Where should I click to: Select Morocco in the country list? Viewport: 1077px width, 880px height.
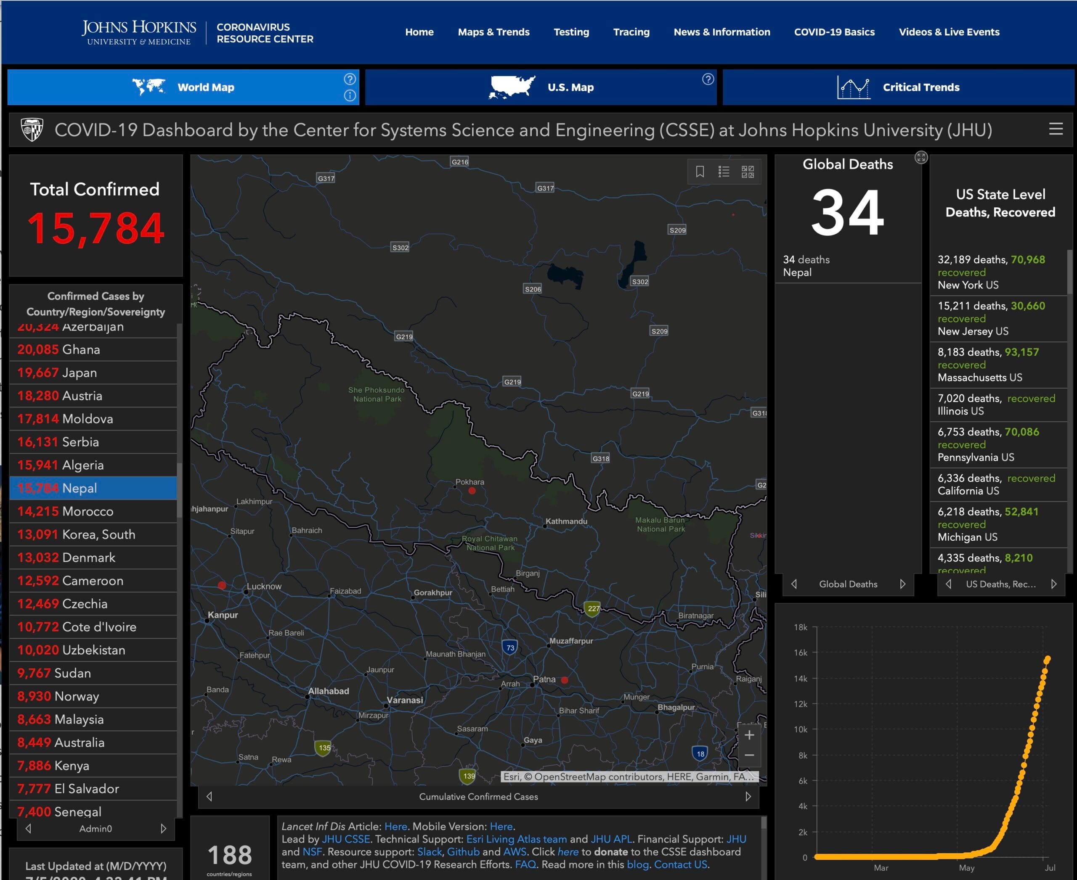pos(93,511)
